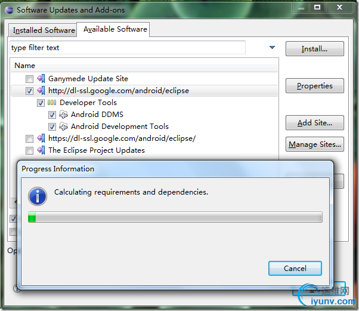Select https://dl-ssl.google.com/android/eclipse/ row text
This screenshot has height=311, width=359.
(122, 138)
